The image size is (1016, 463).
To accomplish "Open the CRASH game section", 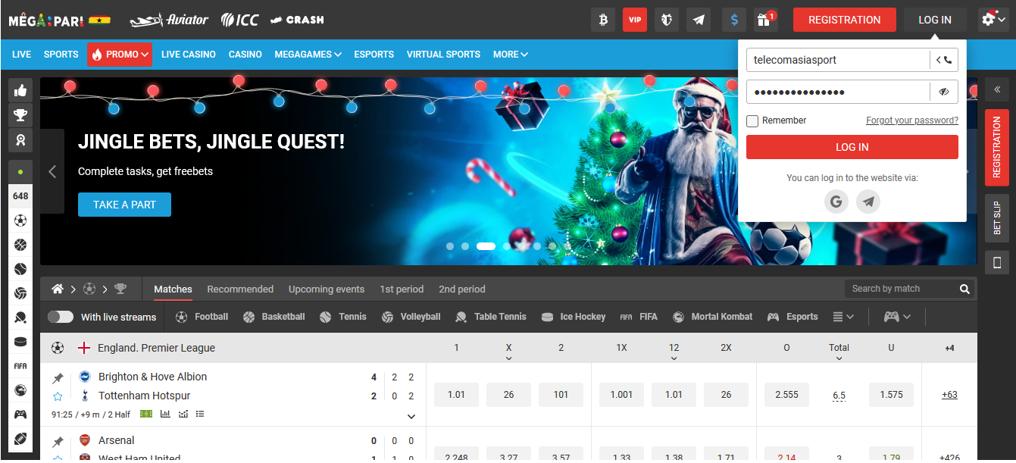I will tap(296, 20).
